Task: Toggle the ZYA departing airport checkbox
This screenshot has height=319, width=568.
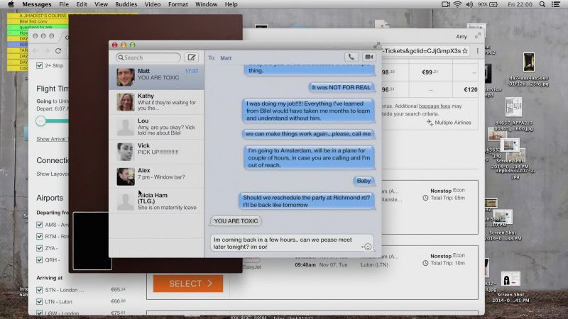Action: [x=40, y=248]
